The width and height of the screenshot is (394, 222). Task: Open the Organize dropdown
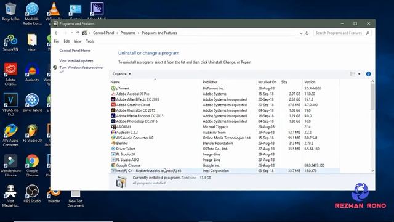click(122, 74)
